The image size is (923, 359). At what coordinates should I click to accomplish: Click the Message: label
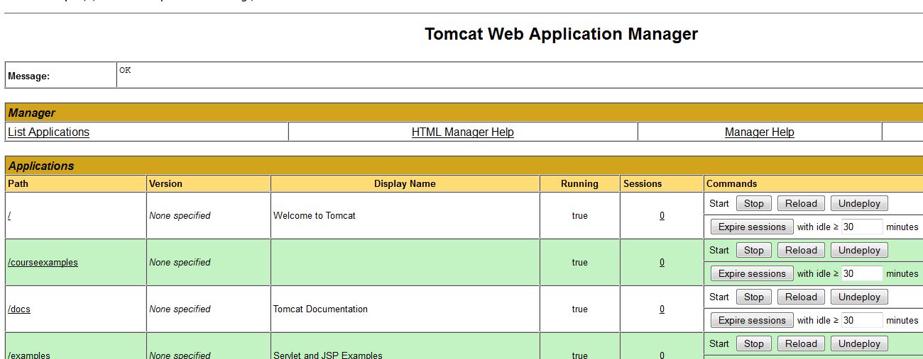(x=28, y=76)
